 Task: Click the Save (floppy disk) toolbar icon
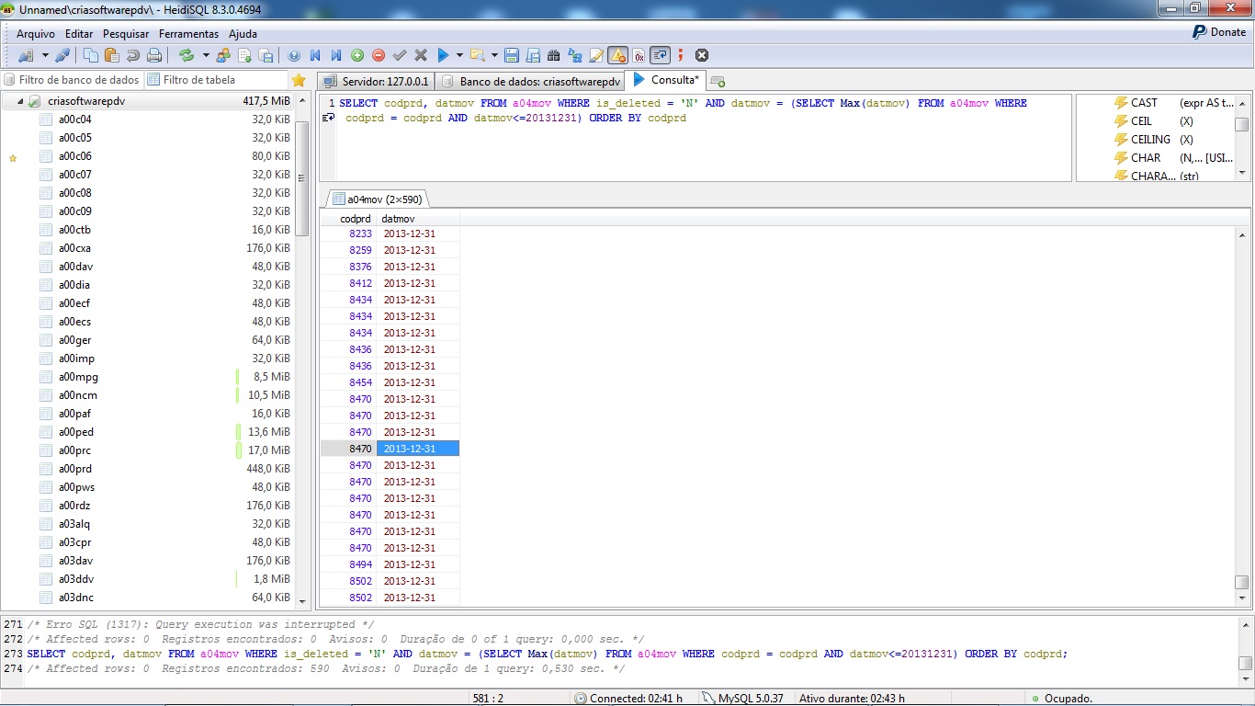tap(512, 55)
